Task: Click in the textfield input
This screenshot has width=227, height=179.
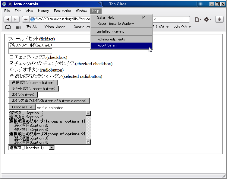Action: 49,45
